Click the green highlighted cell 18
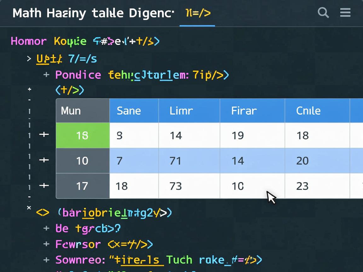Image resolution: width=363 pixels, height=272 pixels. 83,135
